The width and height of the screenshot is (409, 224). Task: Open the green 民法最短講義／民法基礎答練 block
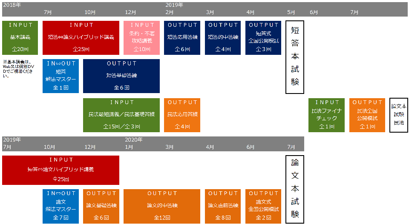121,115
